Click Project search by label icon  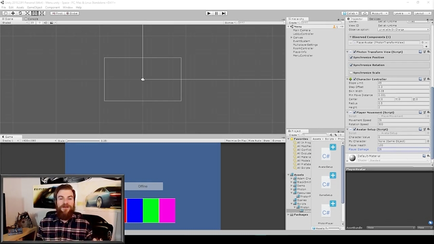tap(336, 135)
